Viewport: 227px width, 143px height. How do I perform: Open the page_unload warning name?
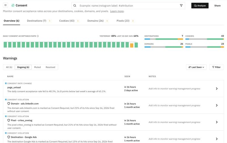click(x=14, y=87)
